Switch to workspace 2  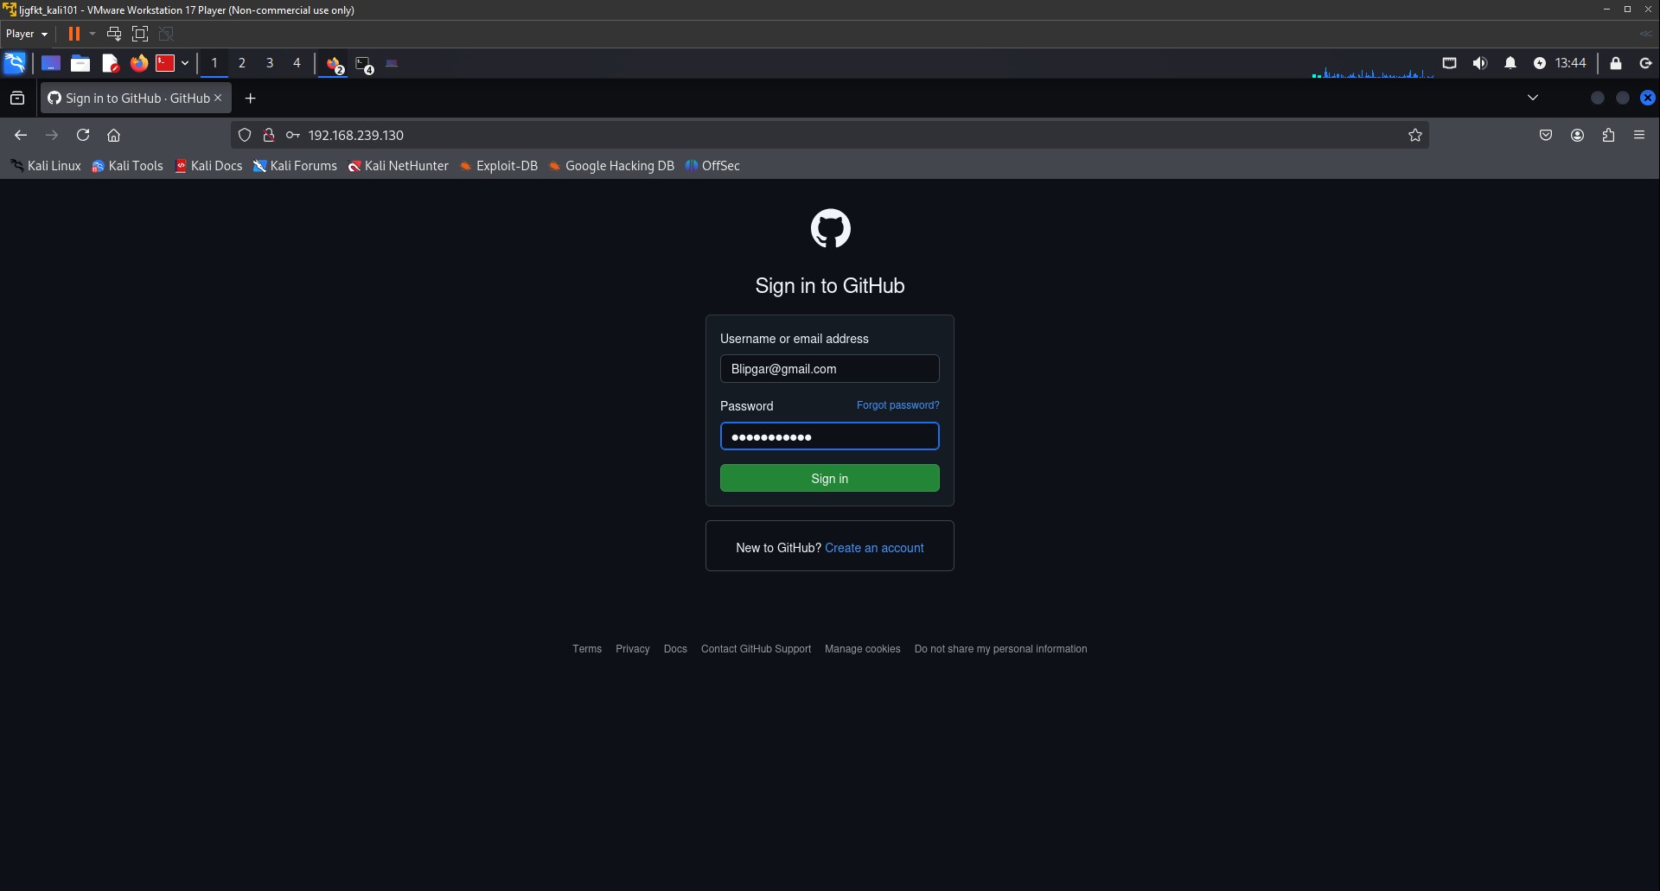242,63
